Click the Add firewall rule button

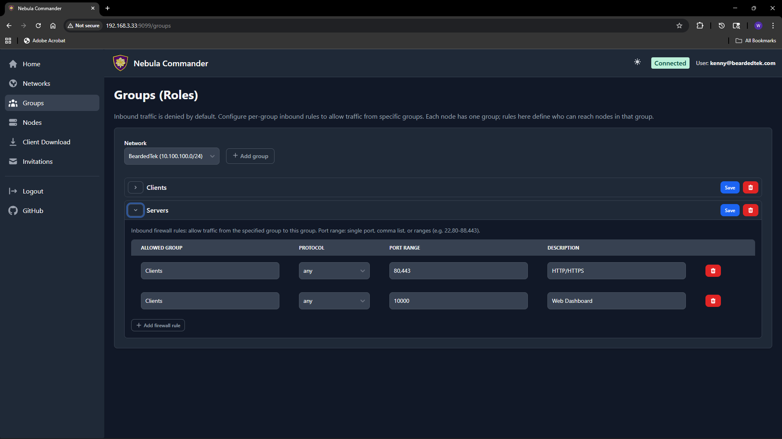(x=158, y=325)
